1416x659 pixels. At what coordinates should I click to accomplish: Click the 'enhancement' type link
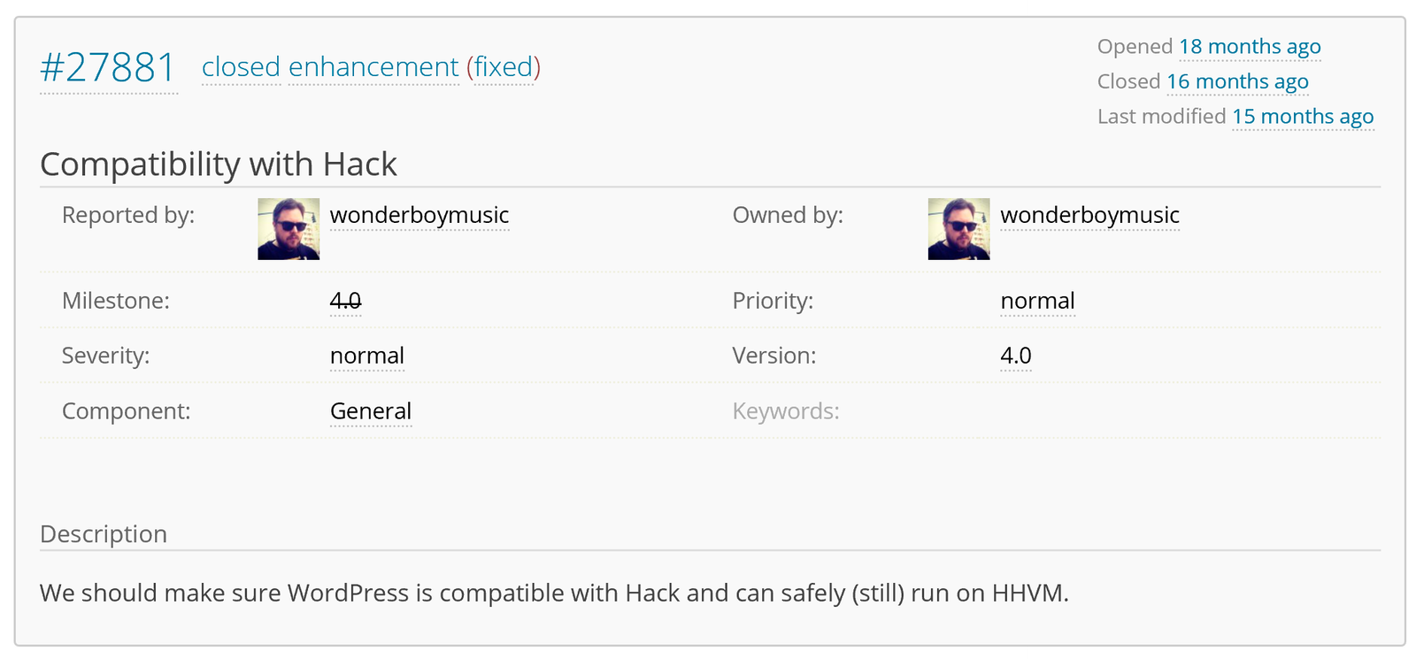(373, 67)
